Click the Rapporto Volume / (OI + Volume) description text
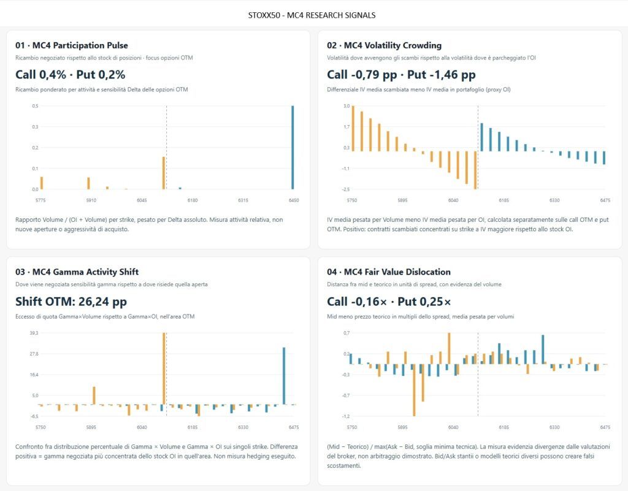Viewport: 628px width, 491px height. click(x=149, y=224)
